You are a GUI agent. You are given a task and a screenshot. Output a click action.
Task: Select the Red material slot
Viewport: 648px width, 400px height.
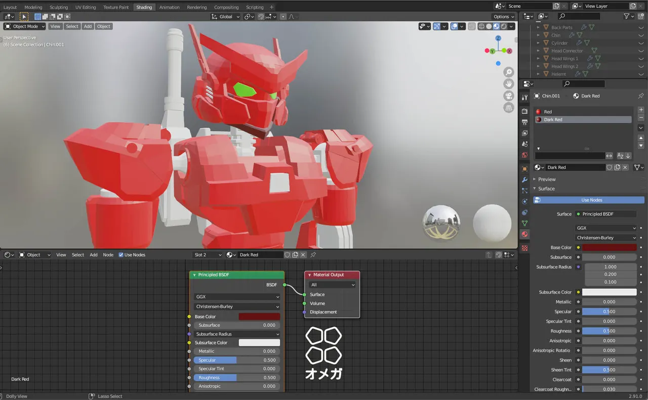[x=583, y=112]
